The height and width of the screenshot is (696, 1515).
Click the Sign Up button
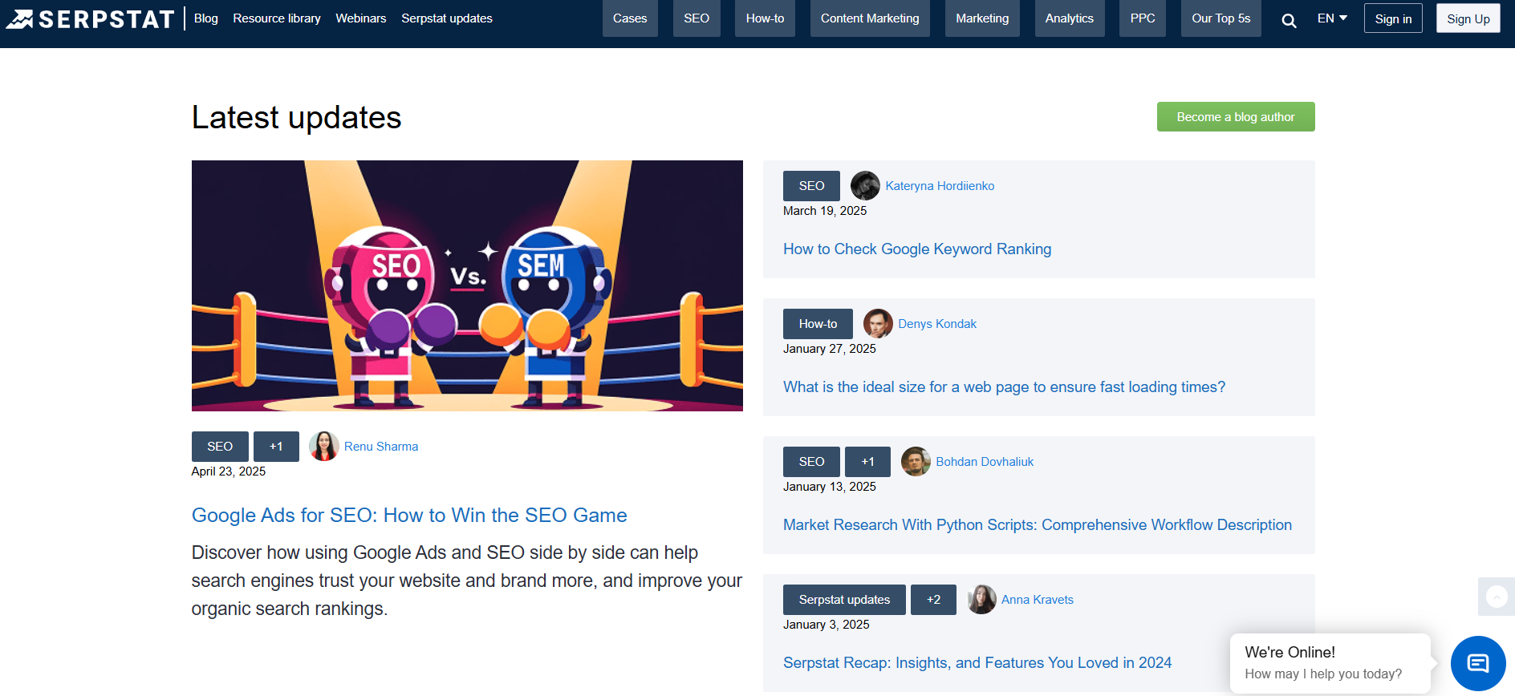[x=1468, y=18]
